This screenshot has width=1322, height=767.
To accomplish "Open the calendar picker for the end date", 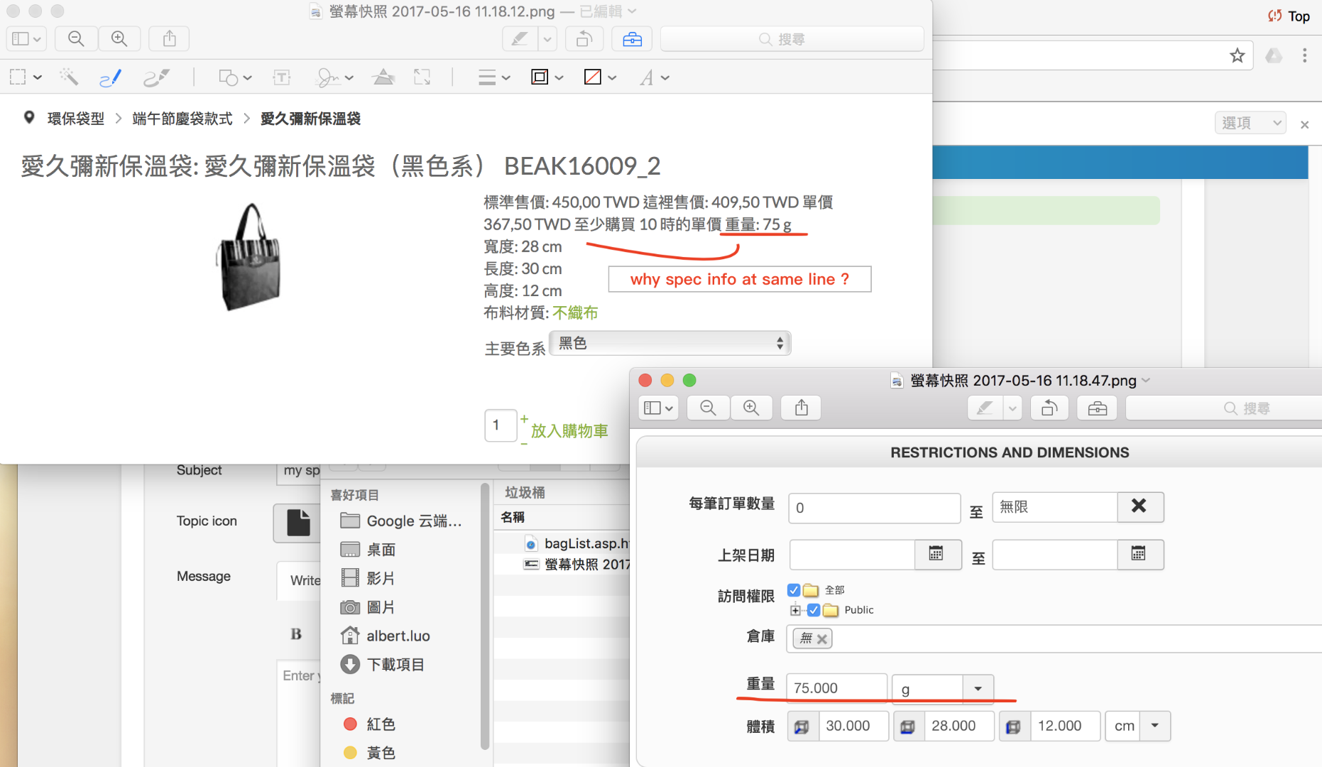I will tap(1139, 554).
